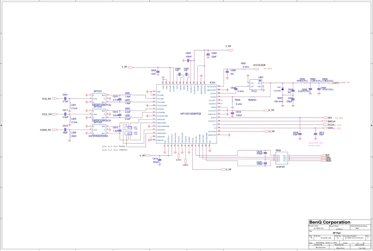Click the 22nH inductor value
373x251 pixels.
click(74, 136)
